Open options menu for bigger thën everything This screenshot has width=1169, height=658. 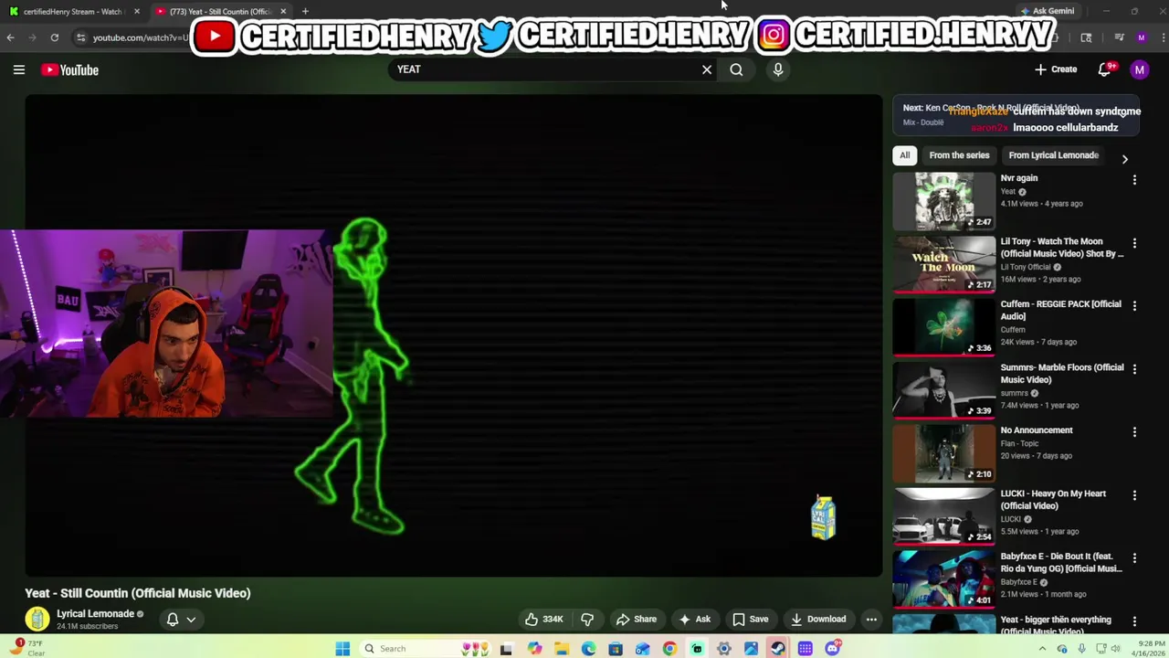[x=1134, y=621]
